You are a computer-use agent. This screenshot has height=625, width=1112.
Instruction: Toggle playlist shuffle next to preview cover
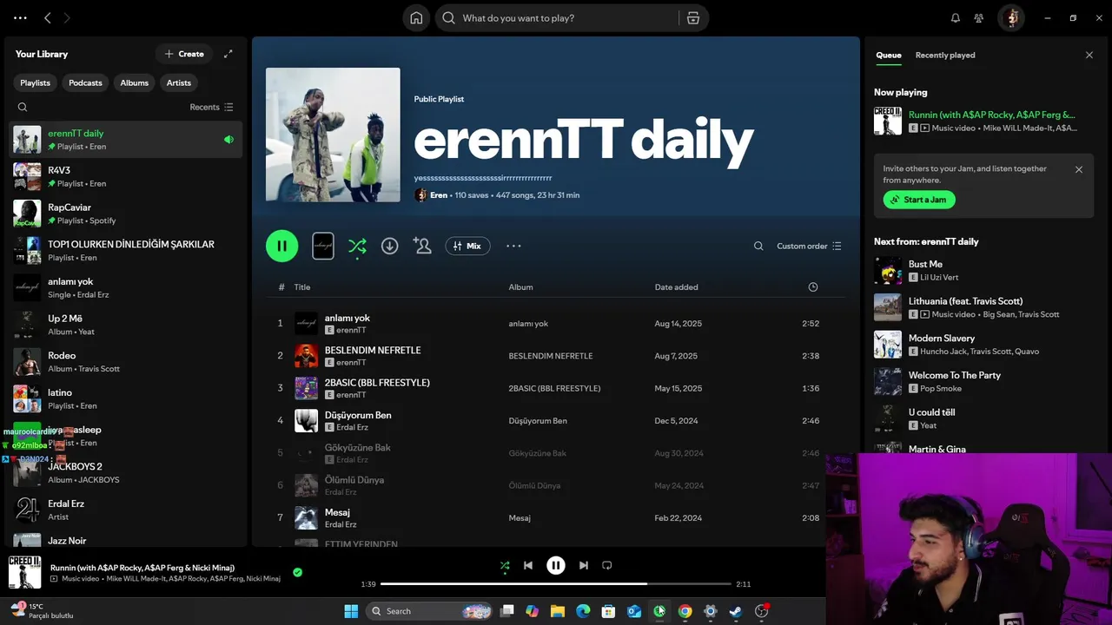(357, 247)
